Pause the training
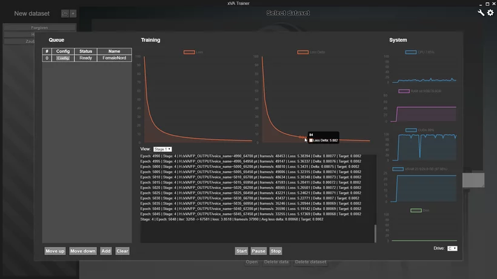This screenshot has height=279, width=497. pyautogui.click(x=258, y=251)
